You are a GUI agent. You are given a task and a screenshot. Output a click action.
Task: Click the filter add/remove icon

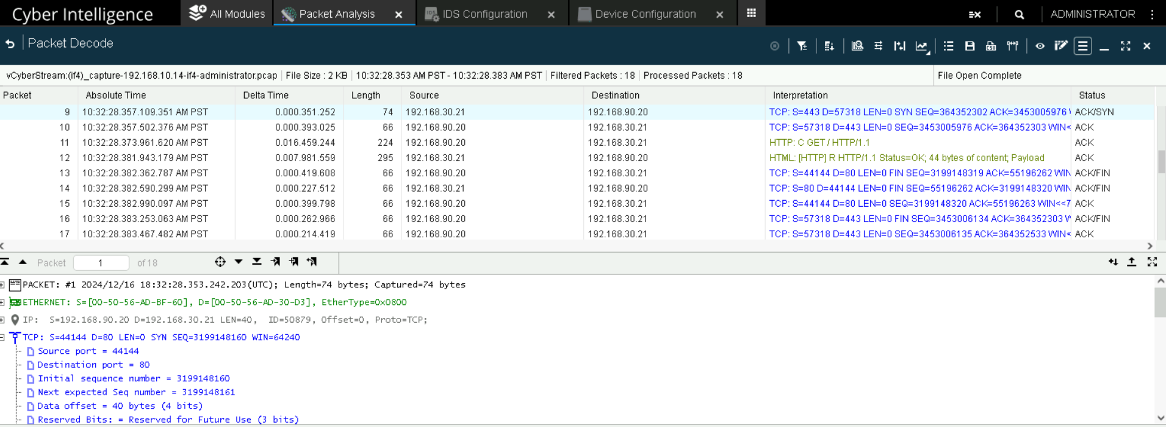802,46
